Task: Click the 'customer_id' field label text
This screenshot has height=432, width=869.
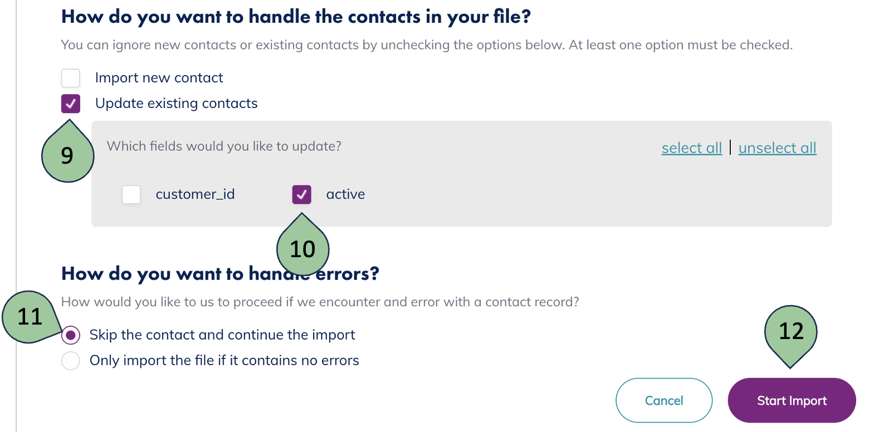Action: pos(195,195)
